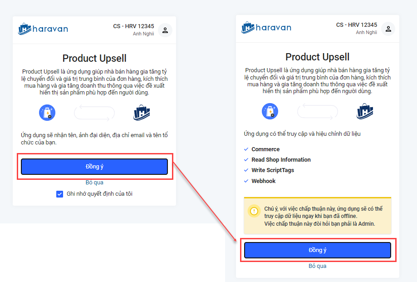
Task: Open user profile icon in right panel
Action: (x=388, y=29)
